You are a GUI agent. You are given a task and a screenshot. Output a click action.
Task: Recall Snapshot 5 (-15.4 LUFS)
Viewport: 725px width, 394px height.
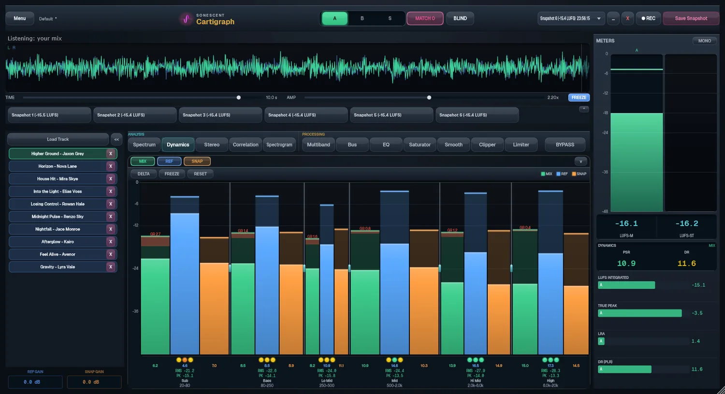tap(391, 115)
